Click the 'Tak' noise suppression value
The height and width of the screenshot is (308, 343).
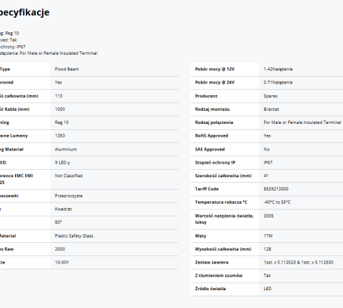click(x=267, y=276)
